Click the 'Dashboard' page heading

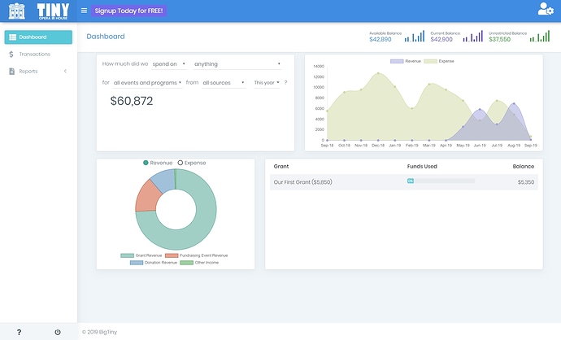point(106,37)
